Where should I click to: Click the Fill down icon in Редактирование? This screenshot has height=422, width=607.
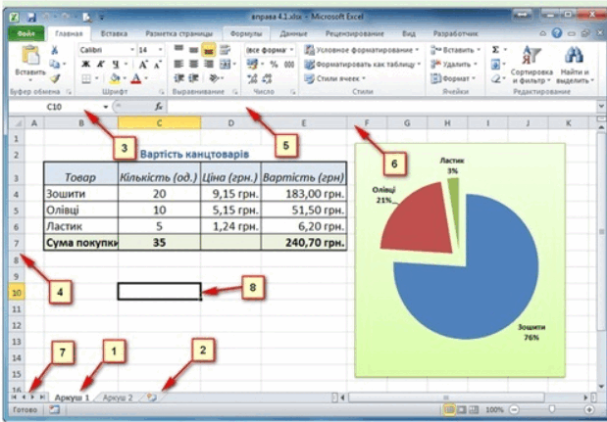tap(495, 65)
